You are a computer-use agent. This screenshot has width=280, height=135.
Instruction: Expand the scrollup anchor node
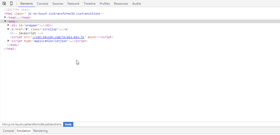pyautogui.click(x=8, y=29)
